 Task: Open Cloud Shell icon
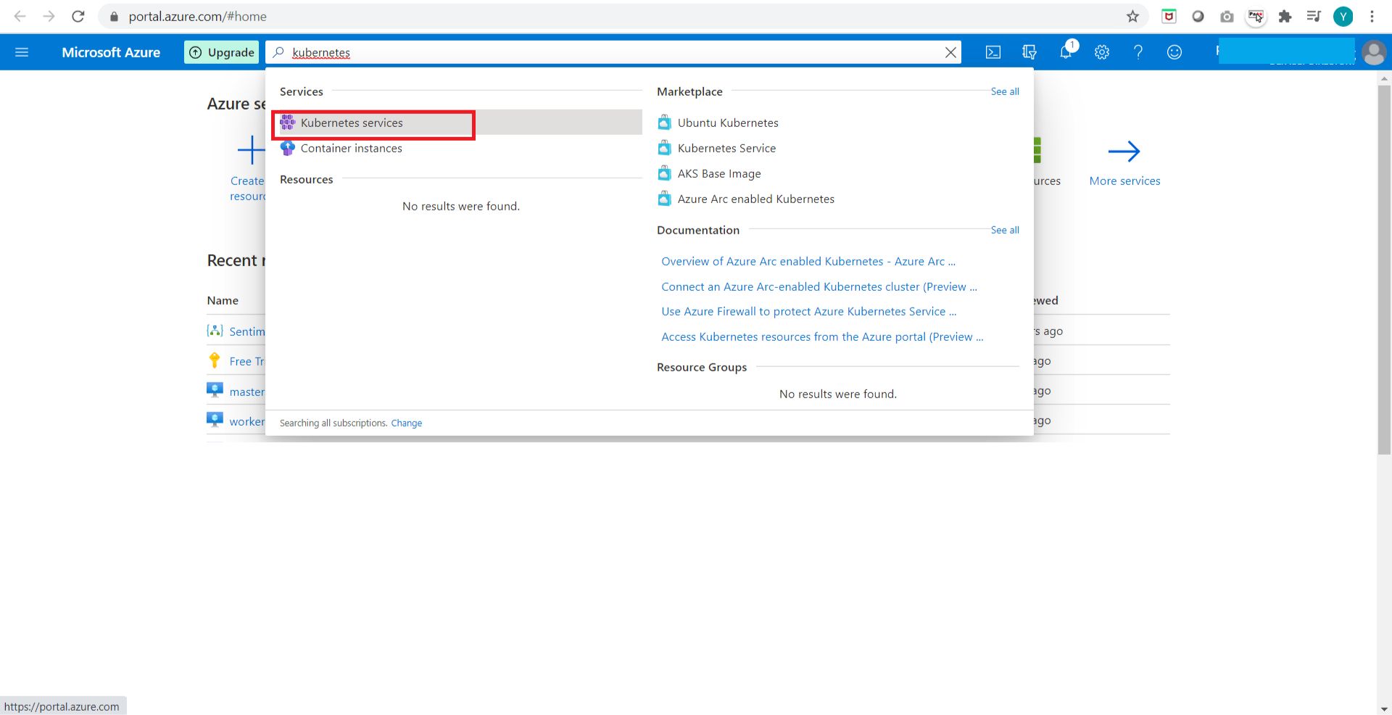(993, 52)
